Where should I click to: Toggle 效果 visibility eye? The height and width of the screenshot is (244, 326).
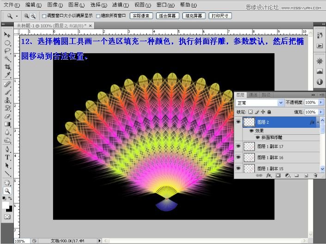[x=251, y=131]
